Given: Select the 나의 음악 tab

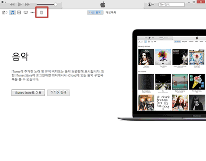Looking at the screenshot, I should click(95, 12).
